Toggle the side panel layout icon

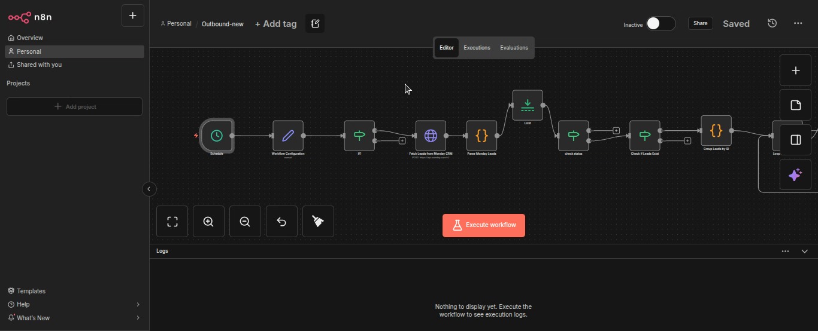click(x=796, y=140)
